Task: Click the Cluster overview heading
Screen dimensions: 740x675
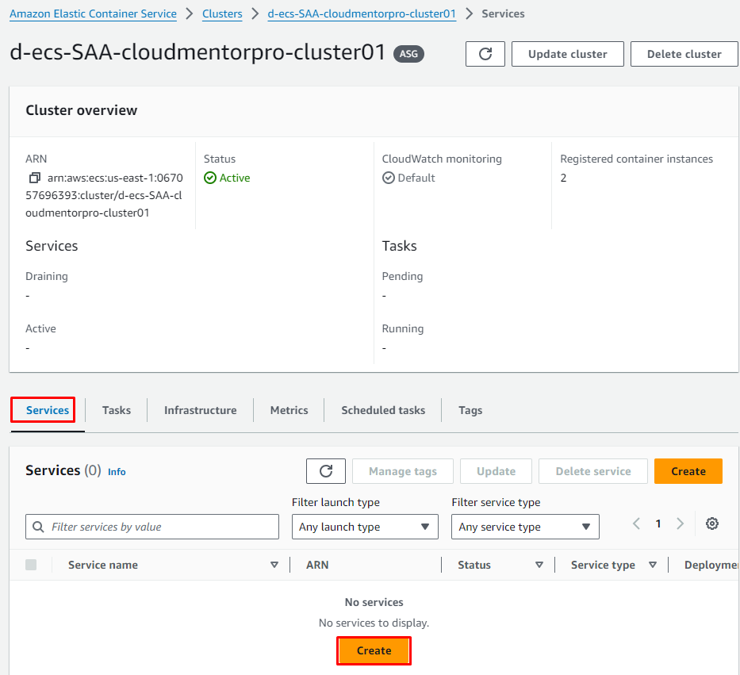Action: pyautogui.click(x=81, y=110)
